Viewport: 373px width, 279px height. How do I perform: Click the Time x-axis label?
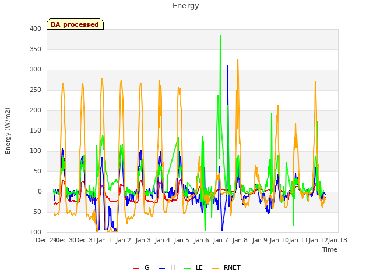(x=330, y=249)
